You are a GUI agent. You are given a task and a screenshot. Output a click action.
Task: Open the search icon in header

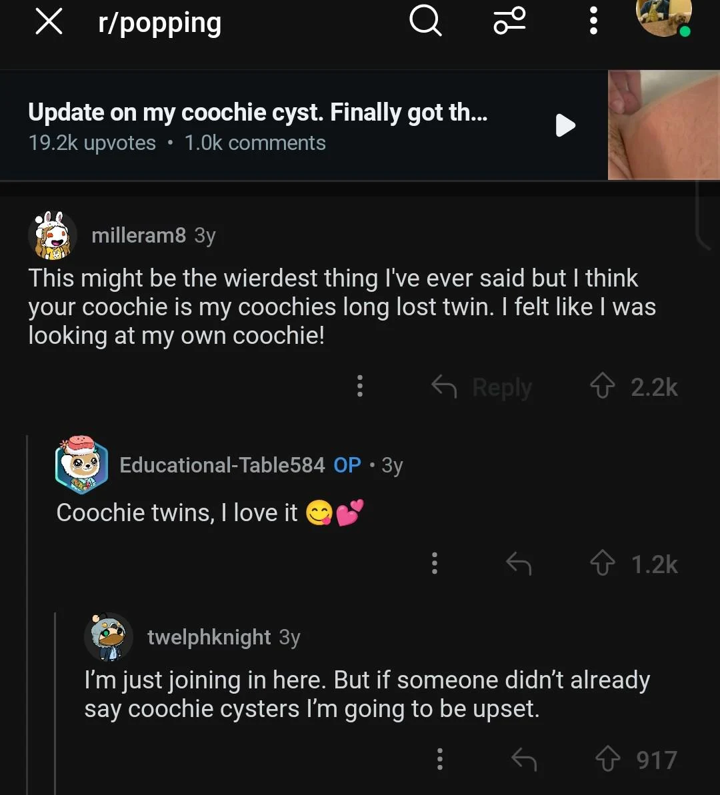425,22
